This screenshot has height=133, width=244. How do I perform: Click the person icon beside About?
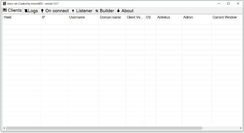pos(118,11)
